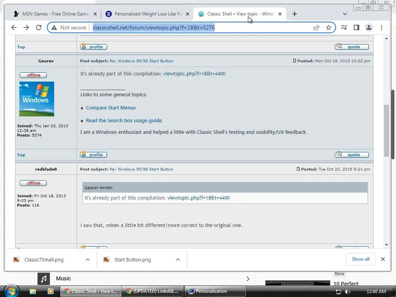Click the Not secure site warning
Image resolution: width=396 pixels, height=297 pixels.
[x=69, y=27]
